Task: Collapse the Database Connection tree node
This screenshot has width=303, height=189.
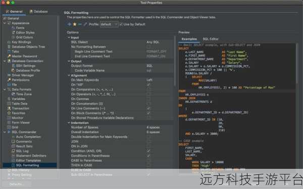Action: (x=5, y=61)
